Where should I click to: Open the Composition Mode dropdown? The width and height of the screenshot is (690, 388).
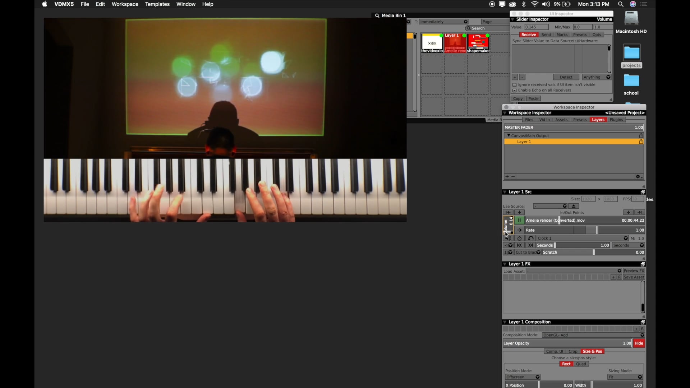(593, 335)
